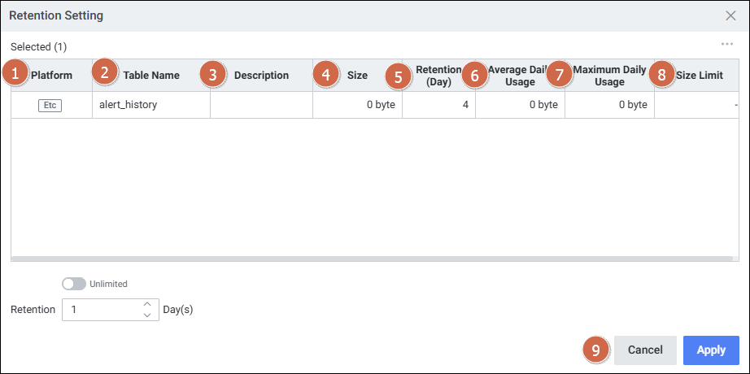Click the Description column header
Image resolution: width=750 pixels, height=374 pixels.
[261, 76]
